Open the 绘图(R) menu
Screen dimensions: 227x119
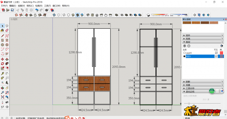[x=39, y=6]
